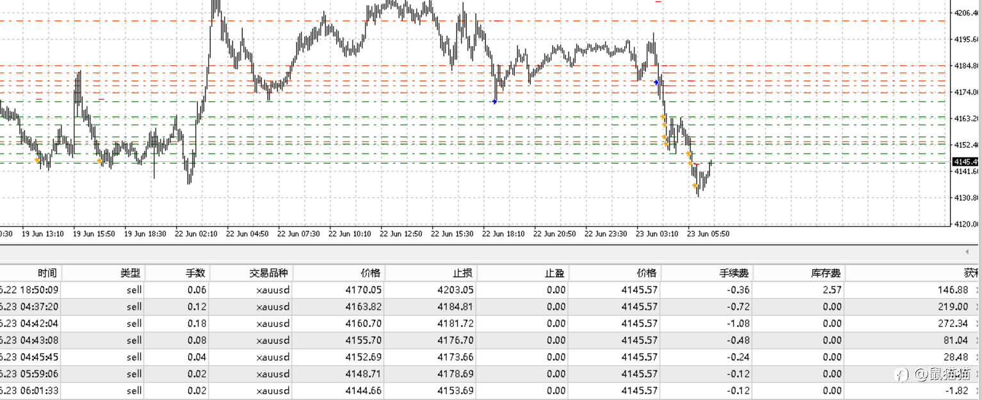Click the stop loss value 4184.81
This screenshot has height=400, width=982.
point(456,307)
